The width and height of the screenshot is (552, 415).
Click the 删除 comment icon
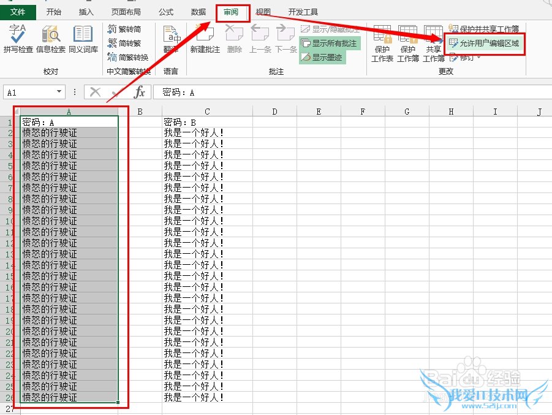(234, 39)
